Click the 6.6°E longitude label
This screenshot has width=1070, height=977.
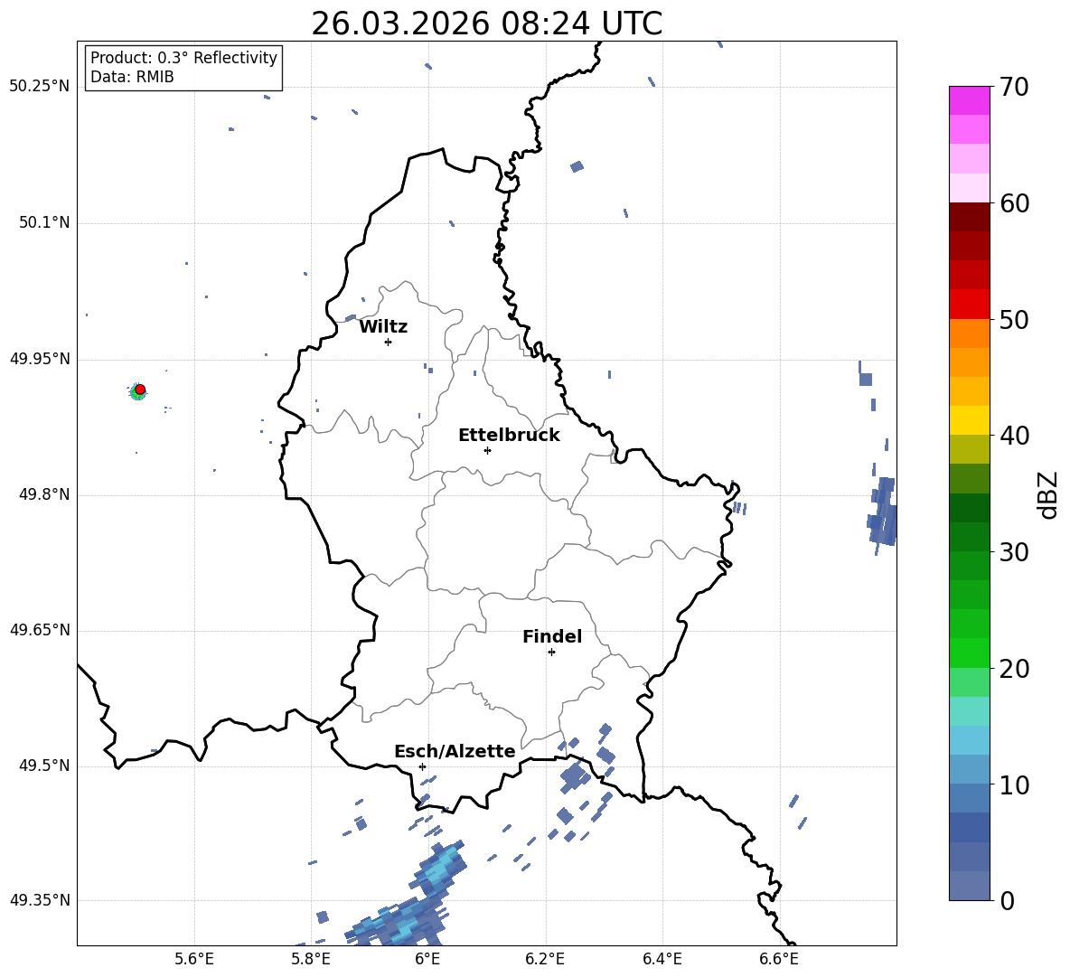point(779,959)
